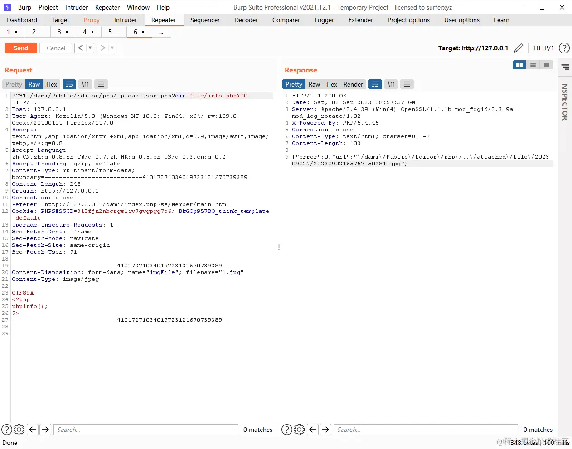The width and height of the screenshot is (572, 449).
Task: Select combined tabbed layout icon
Action: [x=547, y=65]
